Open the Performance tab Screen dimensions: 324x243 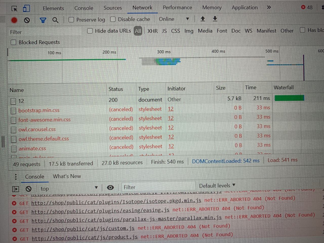coord(177,8)
